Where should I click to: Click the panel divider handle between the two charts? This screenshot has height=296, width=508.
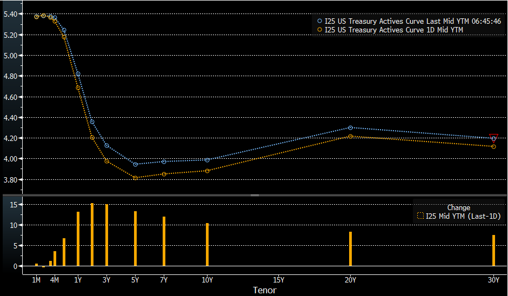254,195
